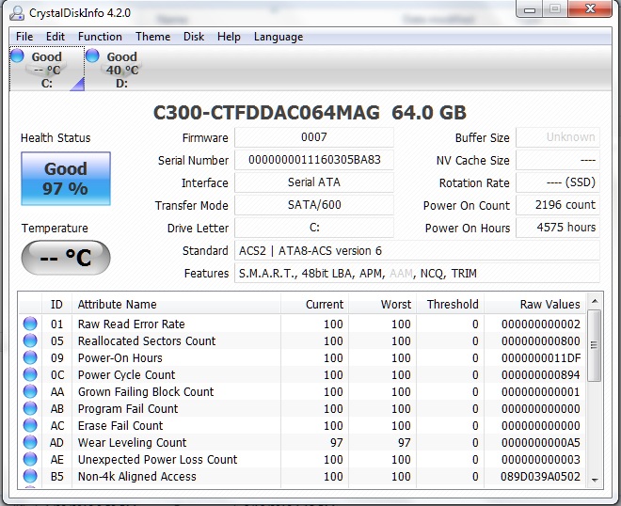The width and height of the screenshot is (621, 506).
Task: Click the attribute list scroll up arrow
Action: point(595,301)
